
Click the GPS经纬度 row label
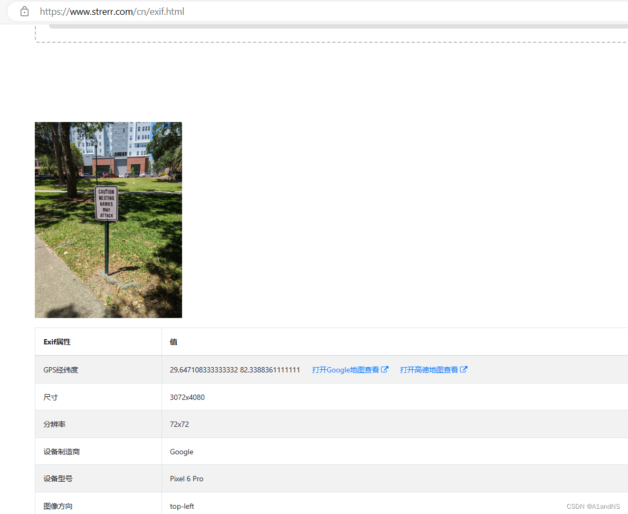pos(61,369)
